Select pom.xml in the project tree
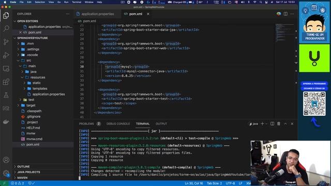The image size is (331, 186). (33, 145)
